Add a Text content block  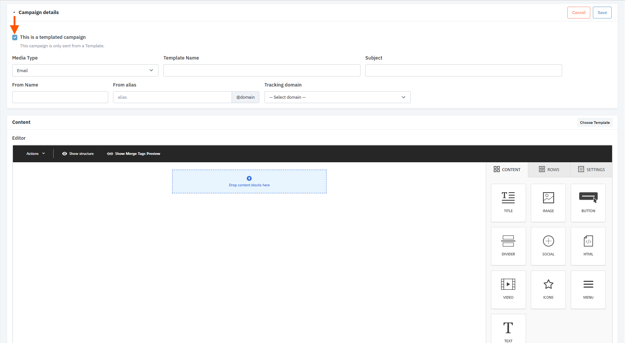508,329
